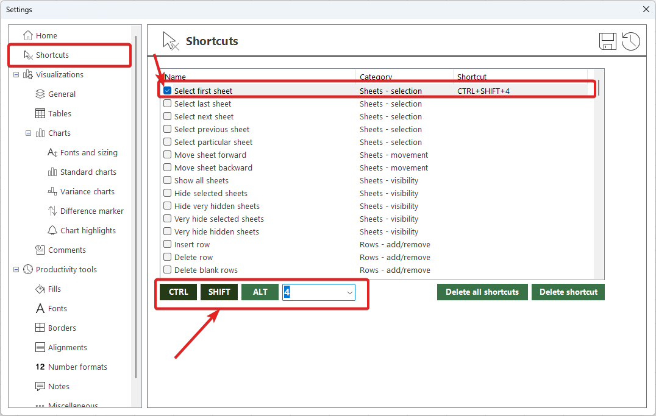Select the Difference marker icon
This screenshot has height=416, width=656.
coord(52,211)
